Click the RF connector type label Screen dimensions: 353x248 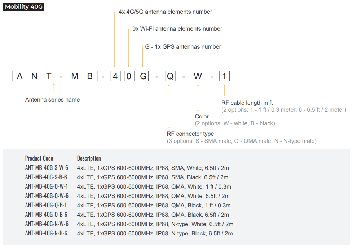point(190,134)
